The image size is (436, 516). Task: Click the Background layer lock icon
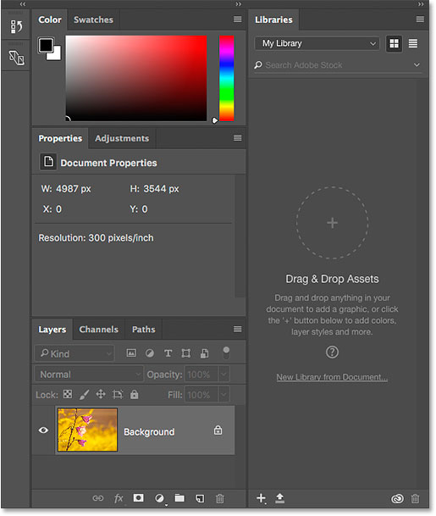tap(218, 430)
